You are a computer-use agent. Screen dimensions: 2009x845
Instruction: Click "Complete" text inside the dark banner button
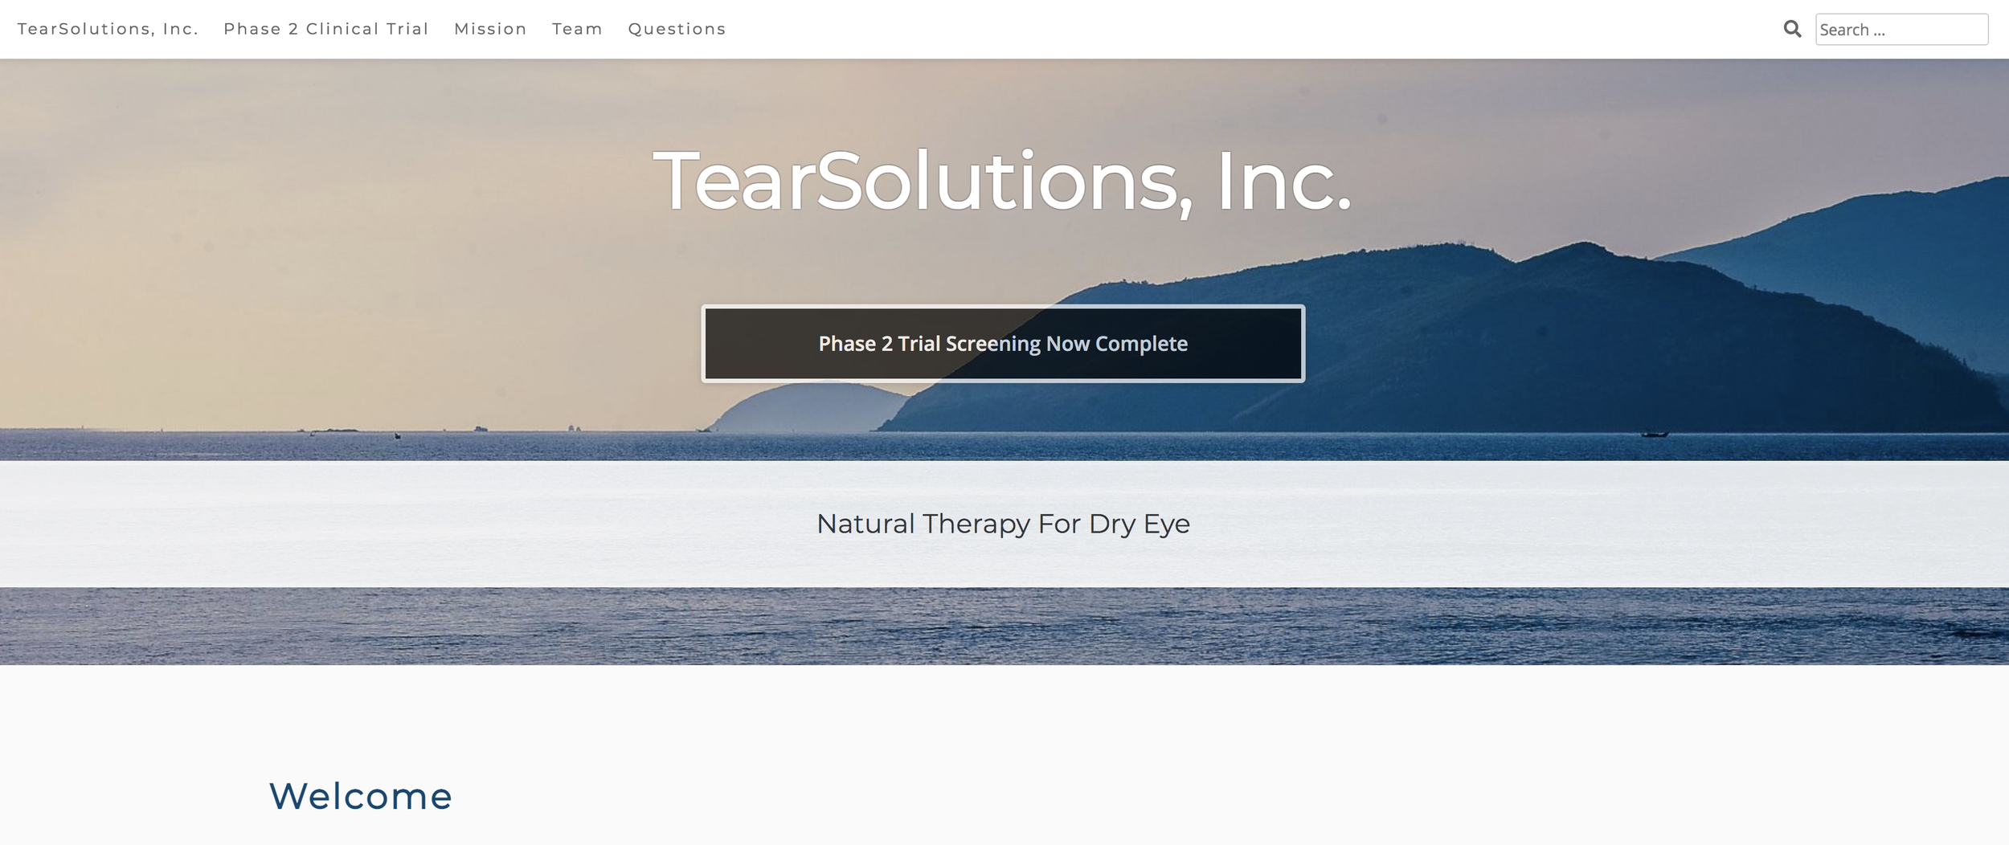point(1141,344)
